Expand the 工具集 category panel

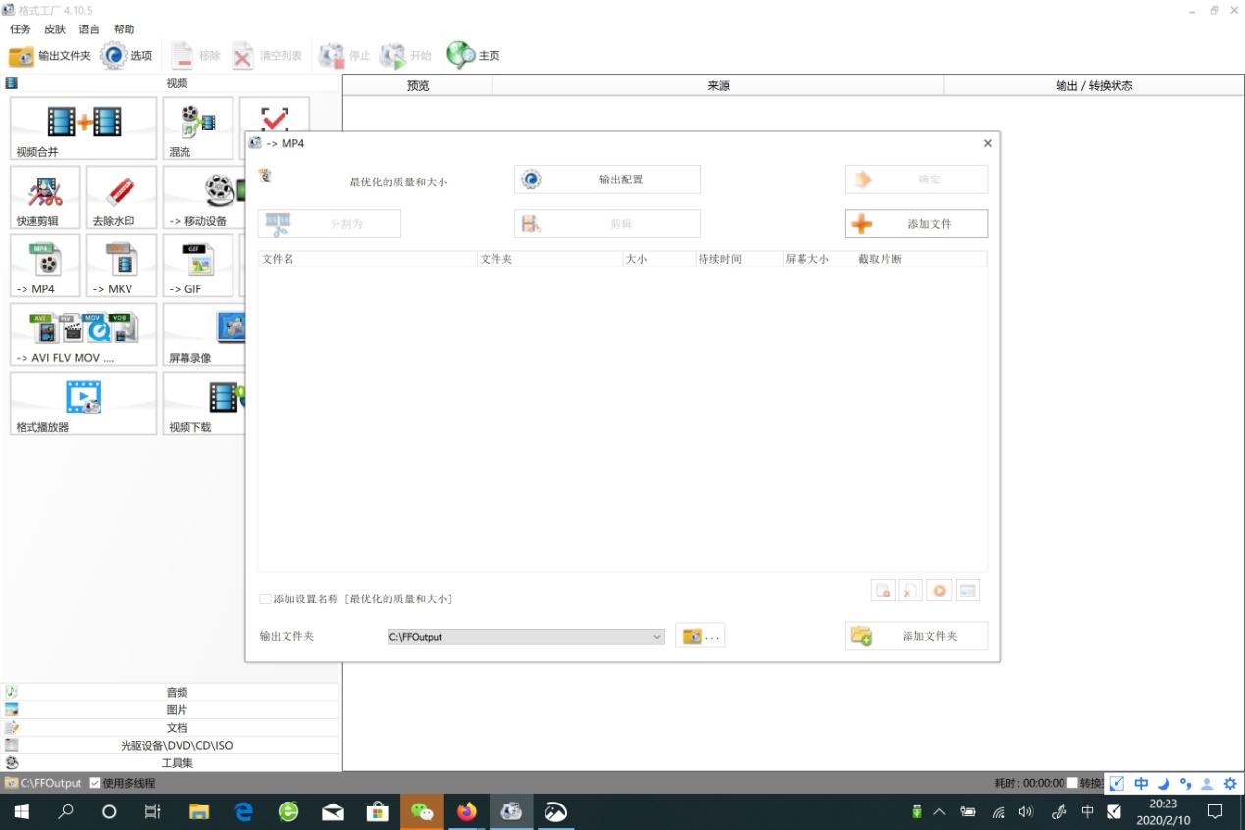pos(177,762)
